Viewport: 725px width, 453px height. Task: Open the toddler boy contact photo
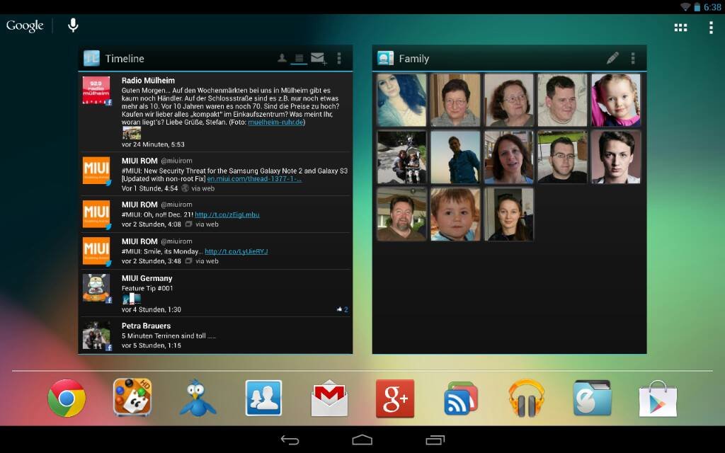point(455,214)
